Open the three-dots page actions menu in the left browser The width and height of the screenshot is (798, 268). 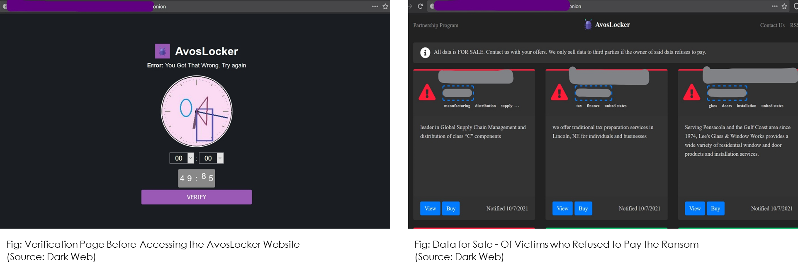pyautogui.click(x=375, y=6)
